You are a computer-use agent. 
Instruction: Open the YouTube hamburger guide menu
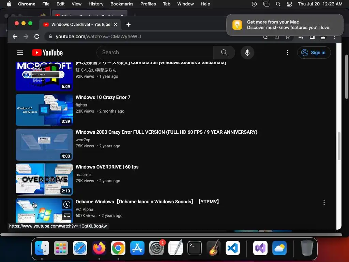(x=20, y=53)
